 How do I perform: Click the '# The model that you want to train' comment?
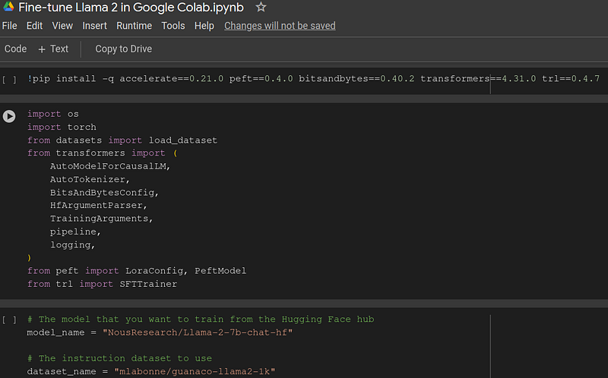click(x=201, y=319)
